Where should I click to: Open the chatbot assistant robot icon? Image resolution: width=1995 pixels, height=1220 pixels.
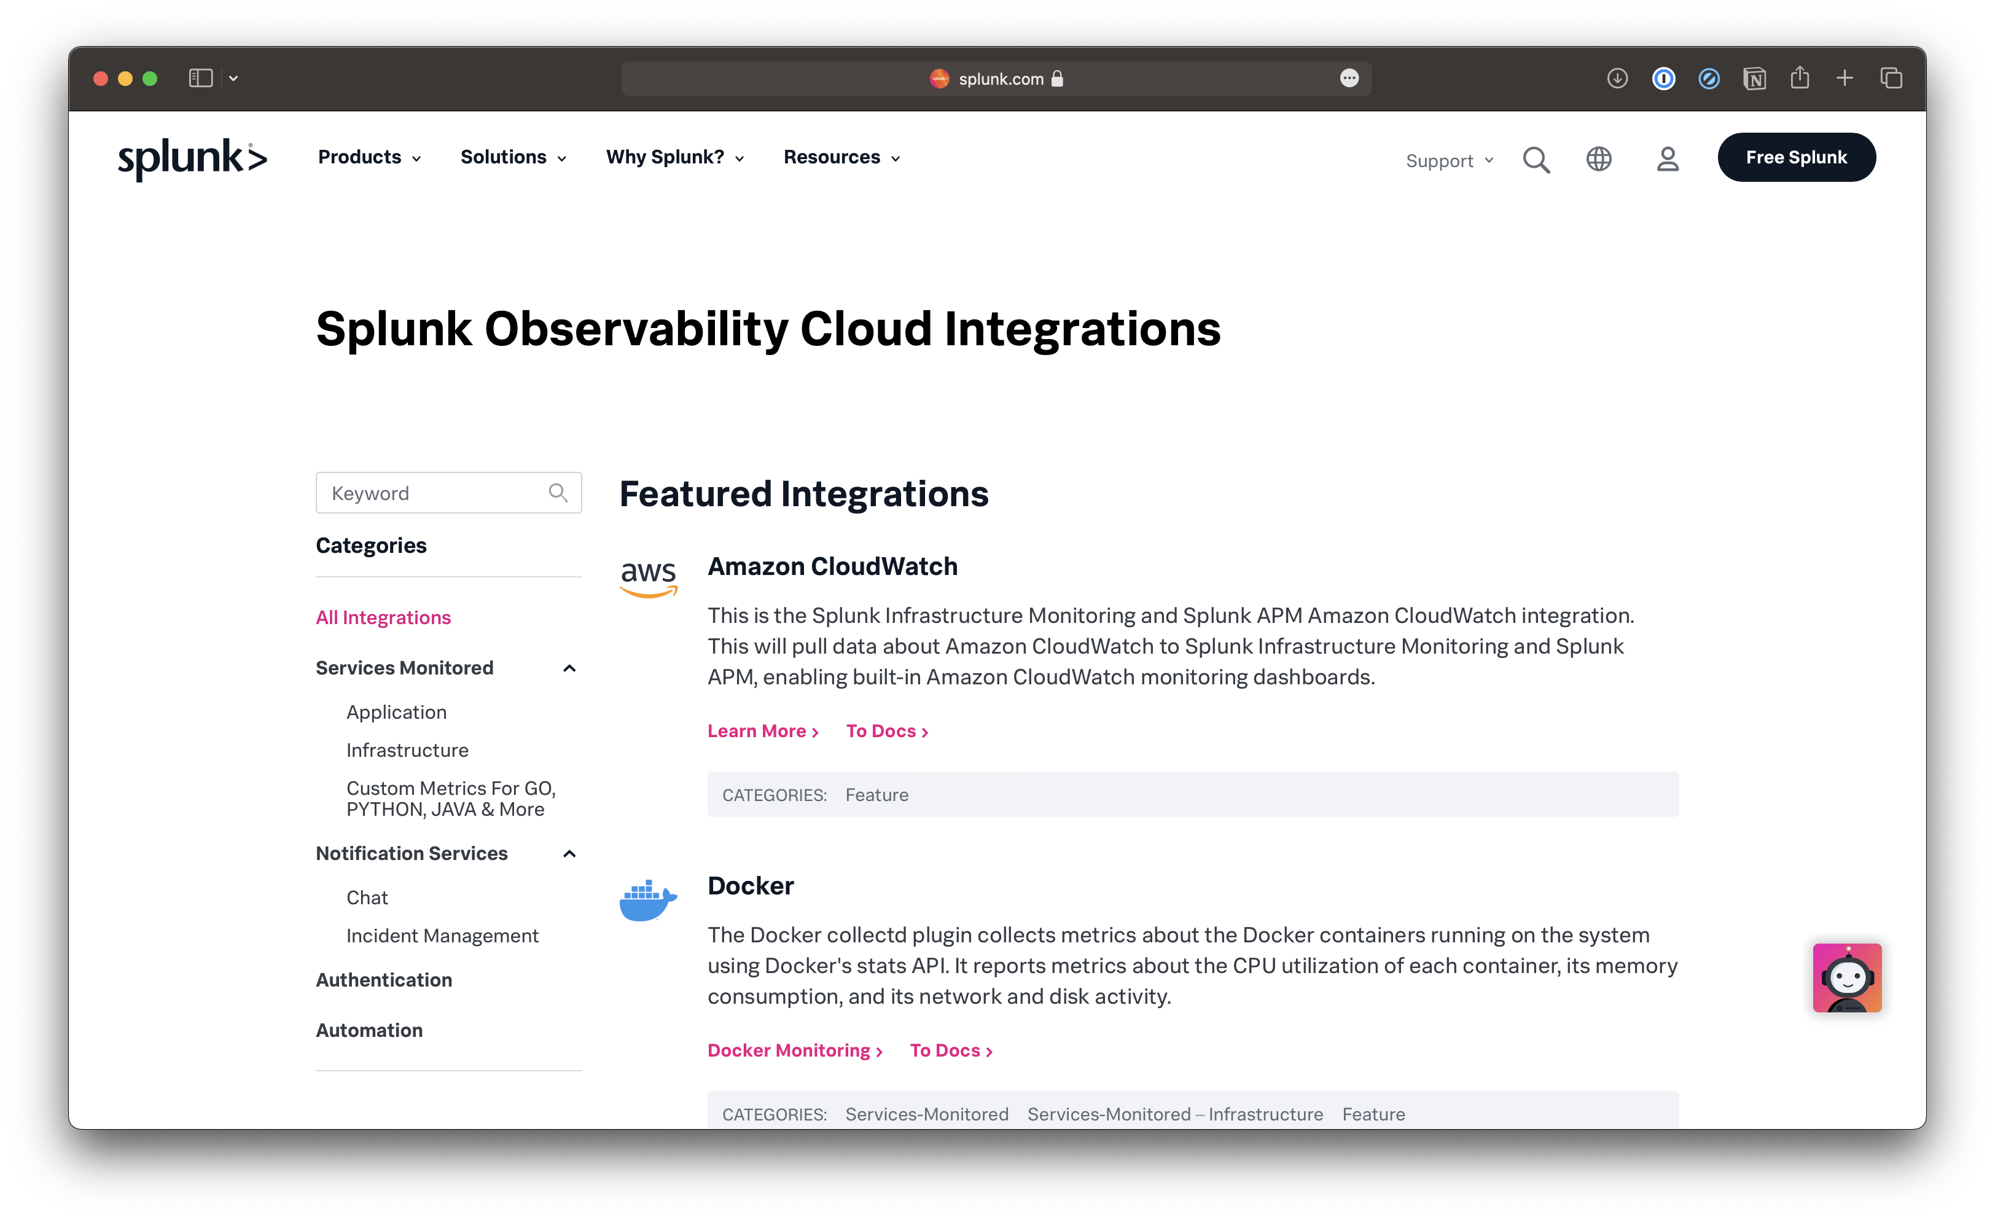[1847, 978]
